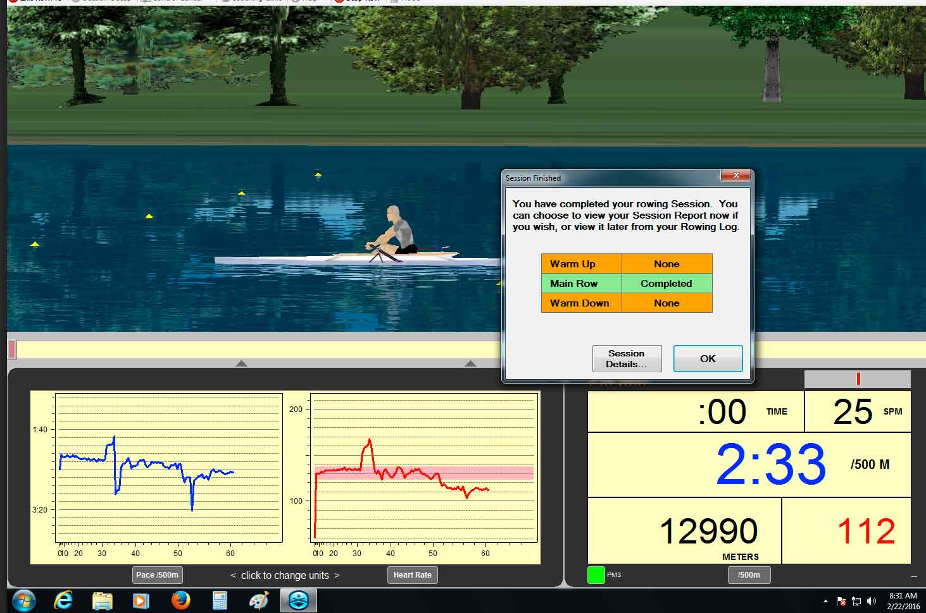The image size is (926, 613).
Task: Click the left panel collapse triangle
Action: tap(241, 363)
